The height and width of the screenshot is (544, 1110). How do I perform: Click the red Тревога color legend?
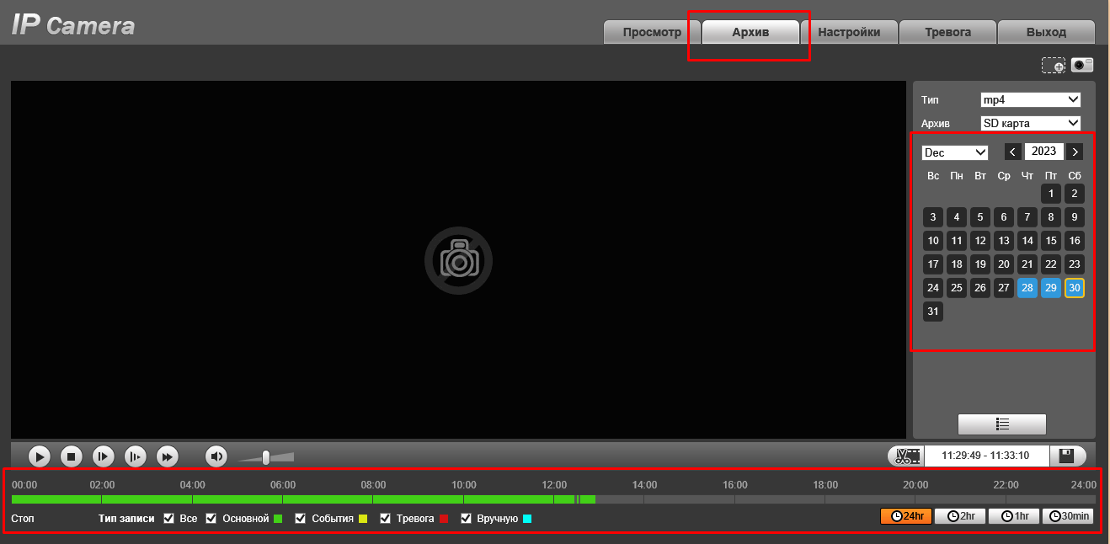pyautogui.click(x=444, y=519)
